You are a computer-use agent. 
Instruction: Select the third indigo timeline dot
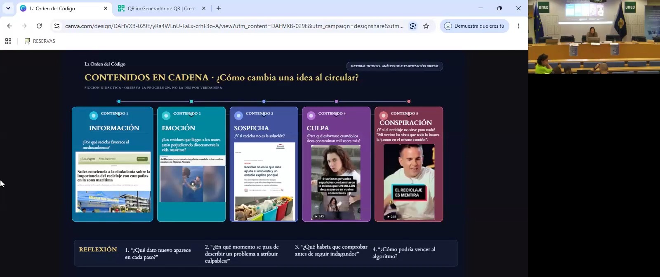[x=264, y=101]
